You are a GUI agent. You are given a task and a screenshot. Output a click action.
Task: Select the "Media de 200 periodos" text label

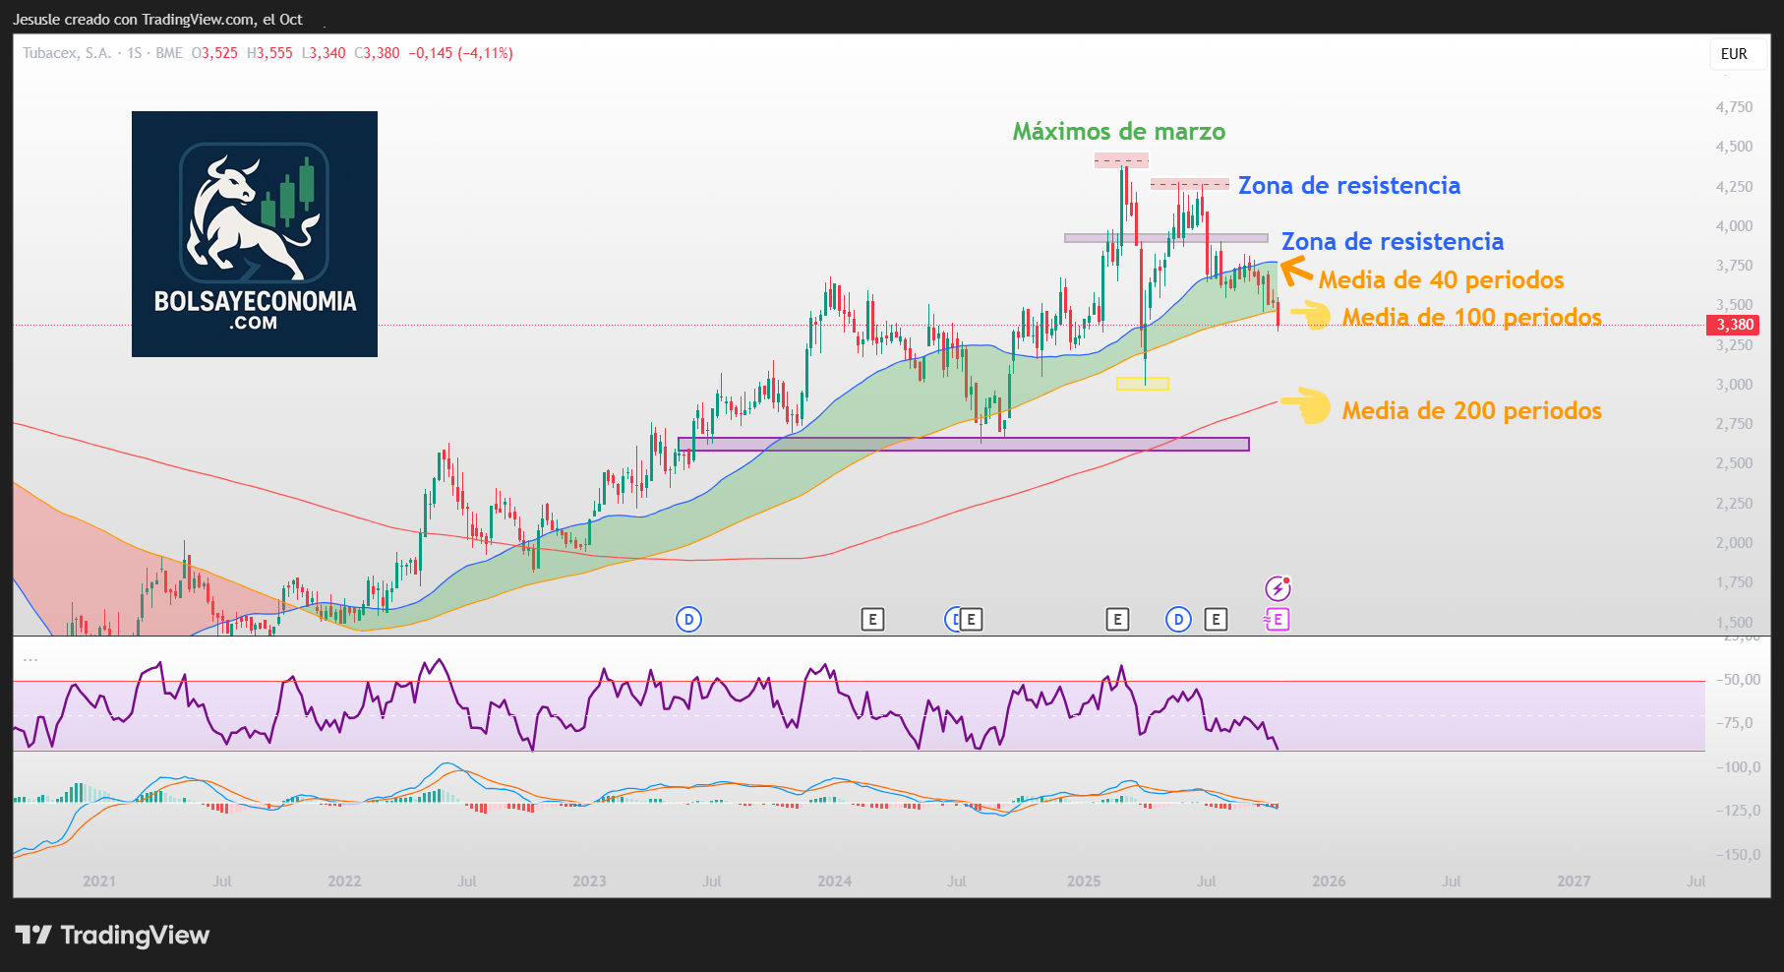(x=1471, y=410)
